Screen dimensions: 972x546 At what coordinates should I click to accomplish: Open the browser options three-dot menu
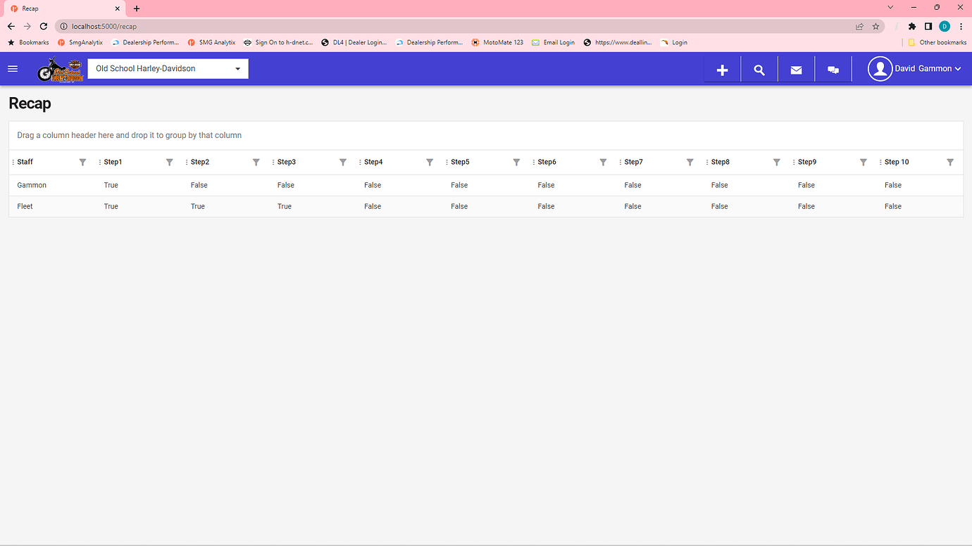(x=961, y=26)
